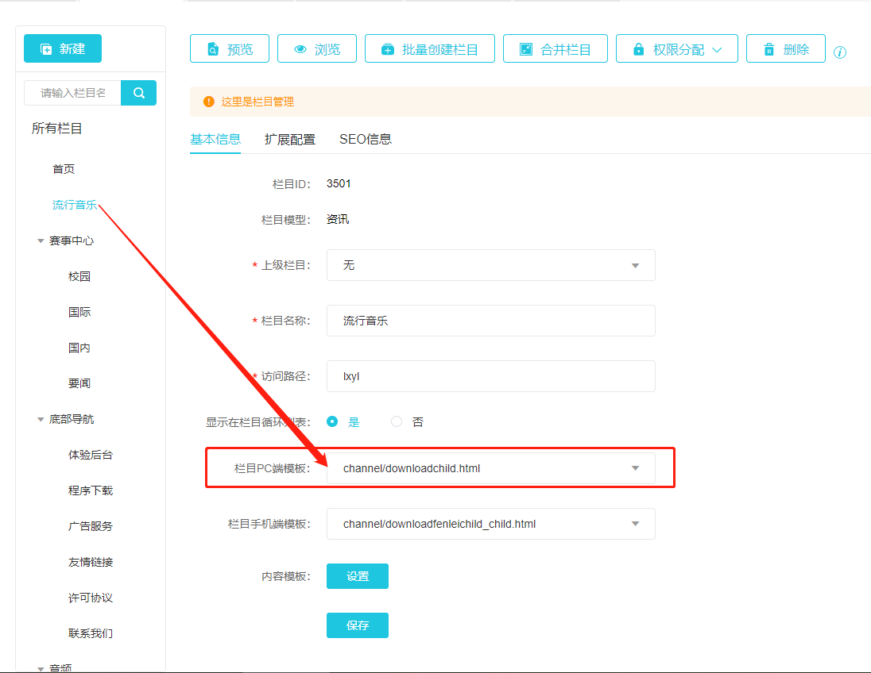Switch to the 扩展配置 tab
871x673 pixels.
click(290, 139)
